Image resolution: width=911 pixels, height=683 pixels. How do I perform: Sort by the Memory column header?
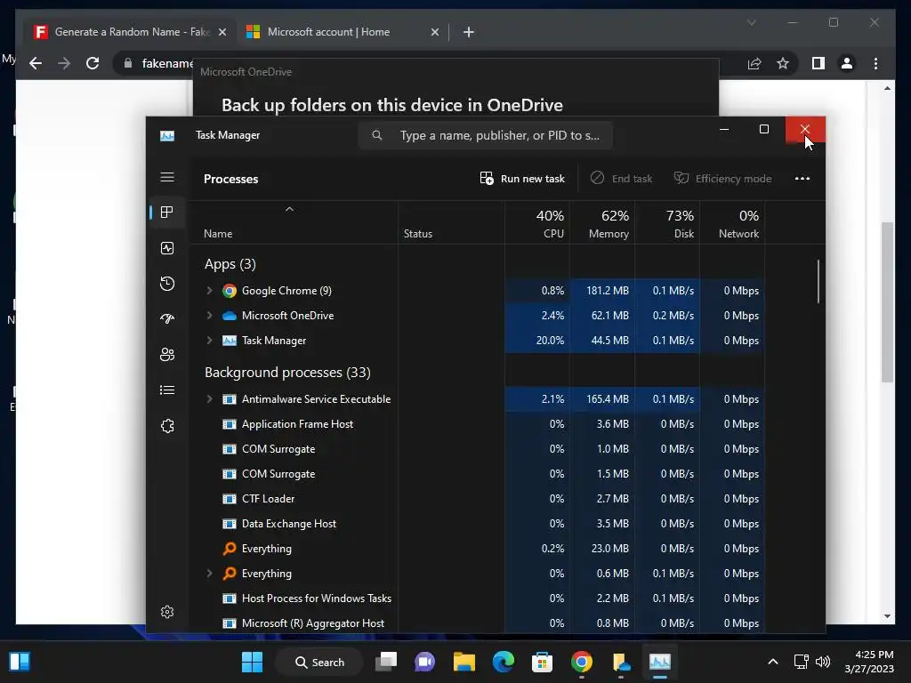pos(602,223)
